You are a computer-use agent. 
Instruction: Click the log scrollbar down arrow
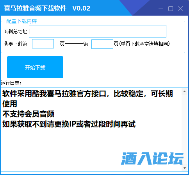click(184, 168)
